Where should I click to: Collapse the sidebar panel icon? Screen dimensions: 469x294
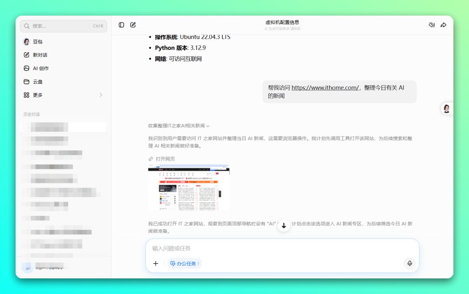(x=121, y=25)
